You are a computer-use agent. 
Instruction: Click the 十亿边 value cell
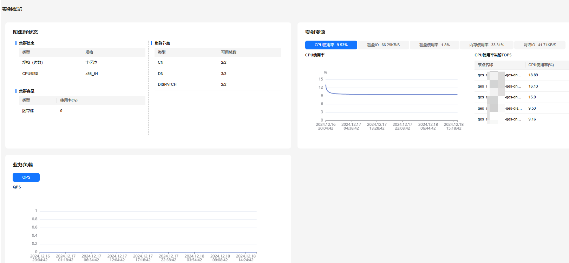(91, 62)
